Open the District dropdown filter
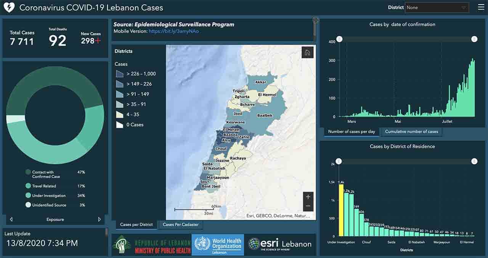Image resolution: width=488 pixels, height=258 pixels. point(437,8)
